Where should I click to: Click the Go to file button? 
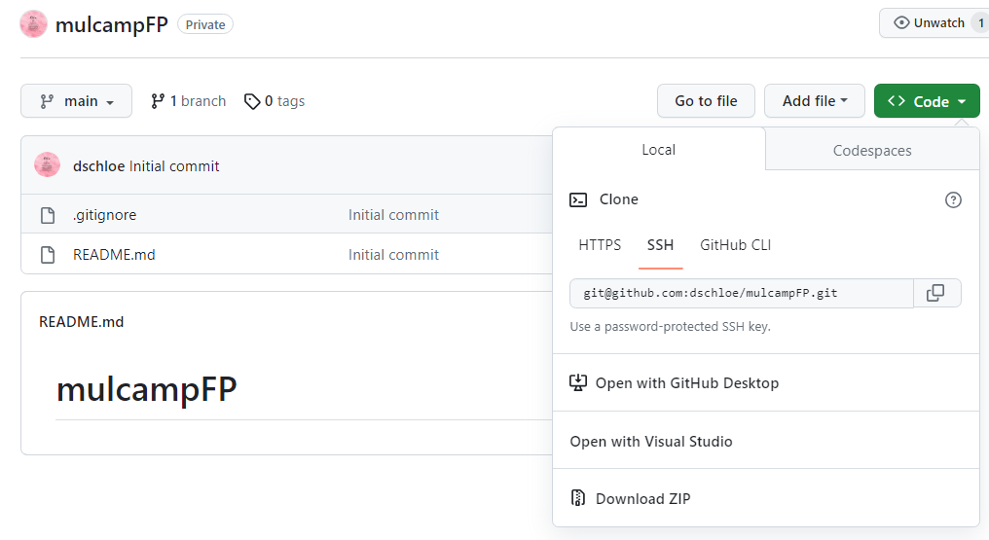point(706,101)
